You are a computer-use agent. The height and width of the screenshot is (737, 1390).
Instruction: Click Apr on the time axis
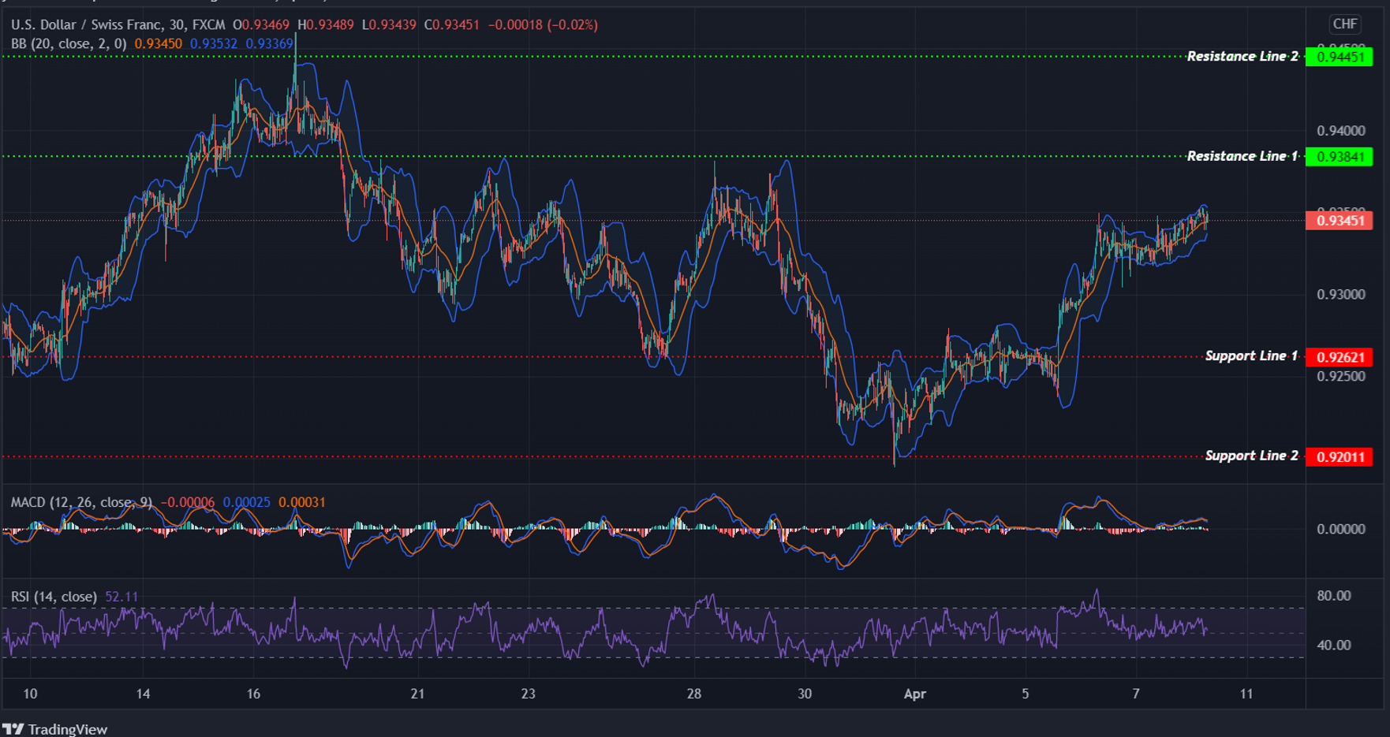[916, 695]
